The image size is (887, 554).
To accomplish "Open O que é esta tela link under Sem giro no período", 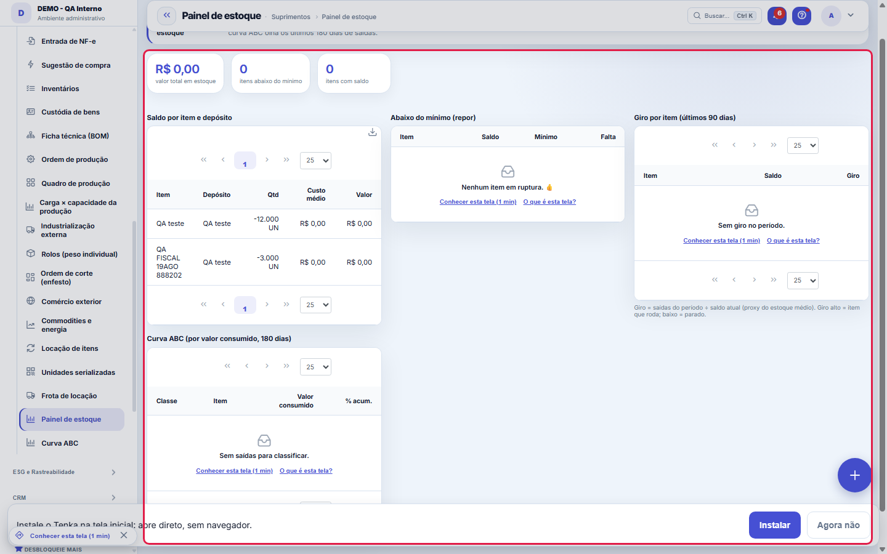I will (793, 241).
